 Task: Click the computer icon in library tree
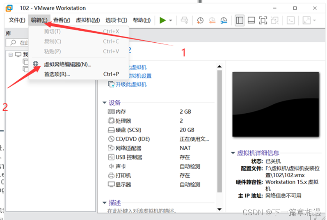coord(18,55)
